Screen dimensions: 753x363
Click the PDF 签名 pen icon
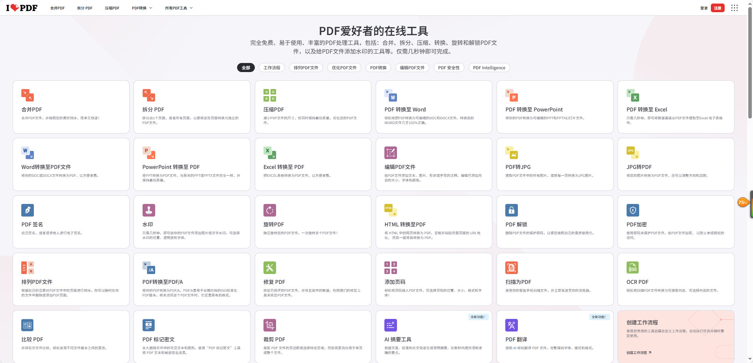(x=28, y=210)
